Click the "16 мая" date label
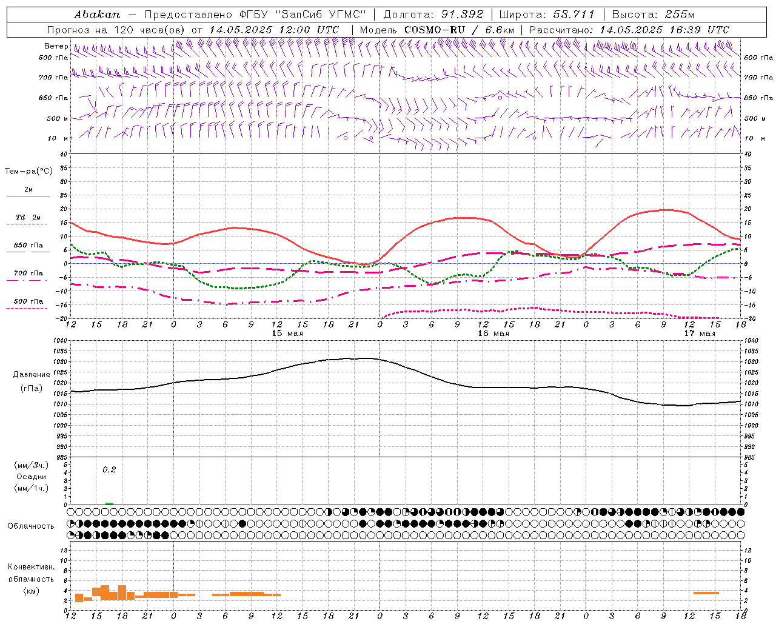776x621 pixels. coord(493,334)
